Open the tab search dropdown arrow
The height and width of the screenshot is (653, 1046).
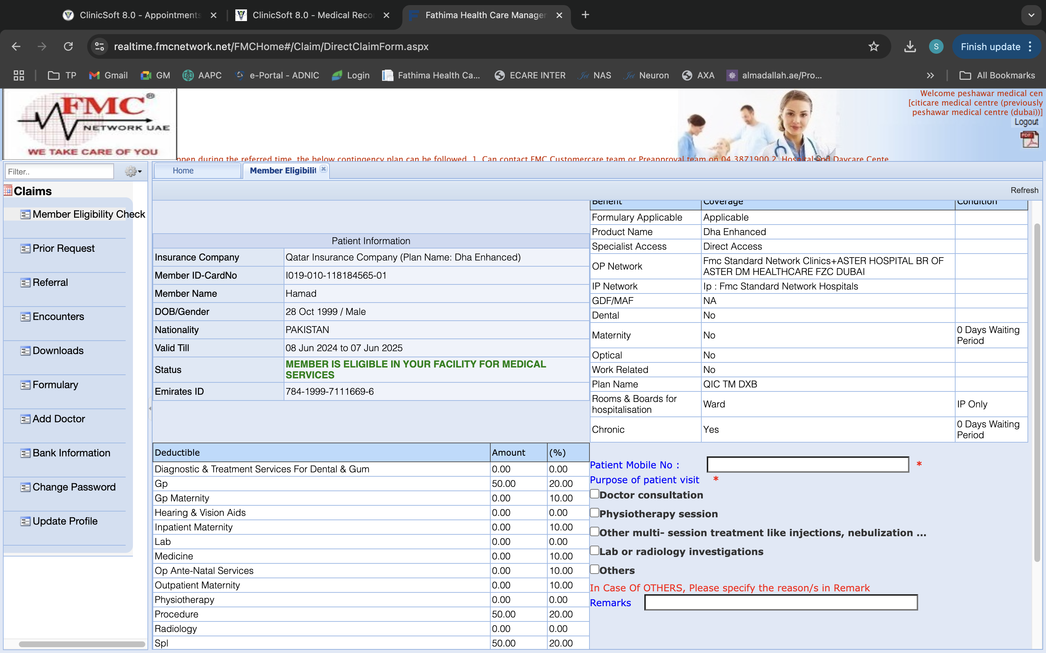1031,15
